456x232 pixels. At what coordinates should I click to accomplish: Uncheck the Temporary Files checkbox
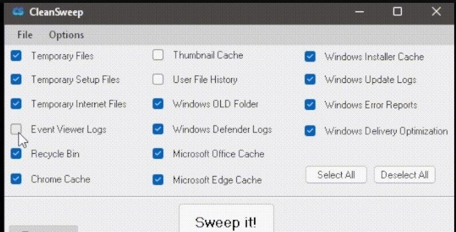click(x=16, y=55)
